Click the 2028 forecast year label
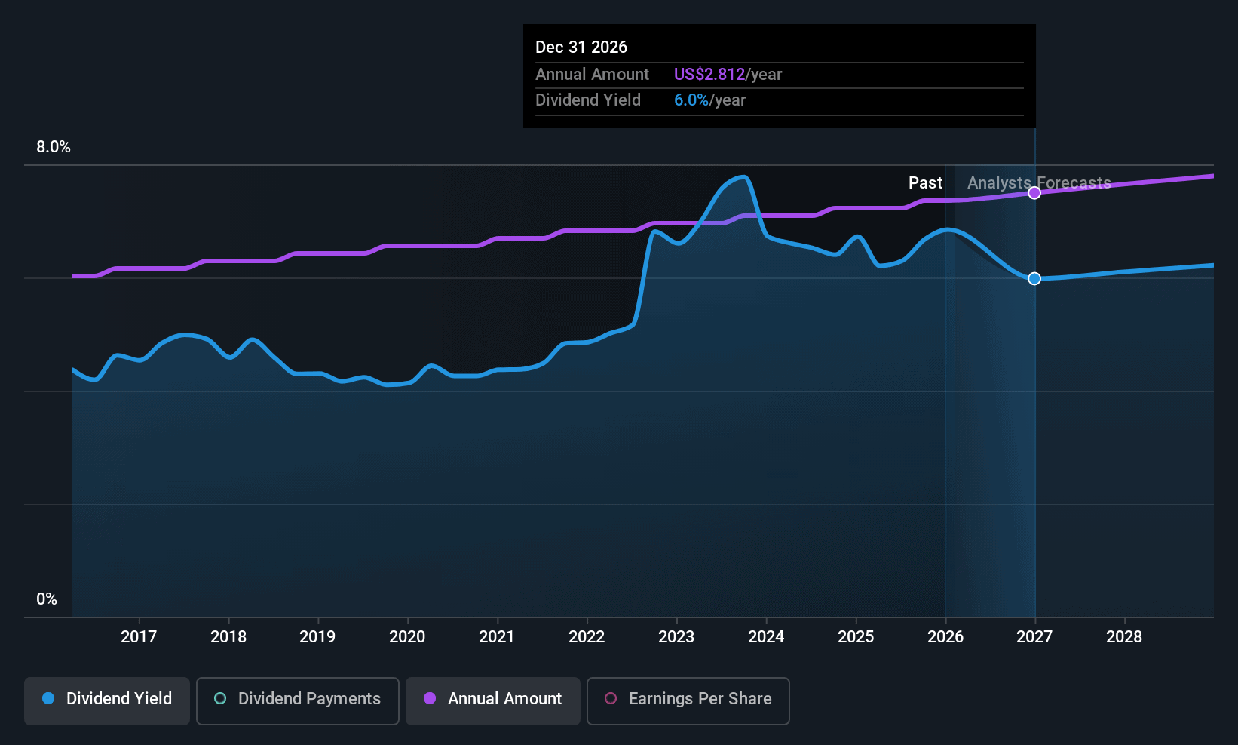This screenshot has height=745, width=1238. coord(1124,637)
